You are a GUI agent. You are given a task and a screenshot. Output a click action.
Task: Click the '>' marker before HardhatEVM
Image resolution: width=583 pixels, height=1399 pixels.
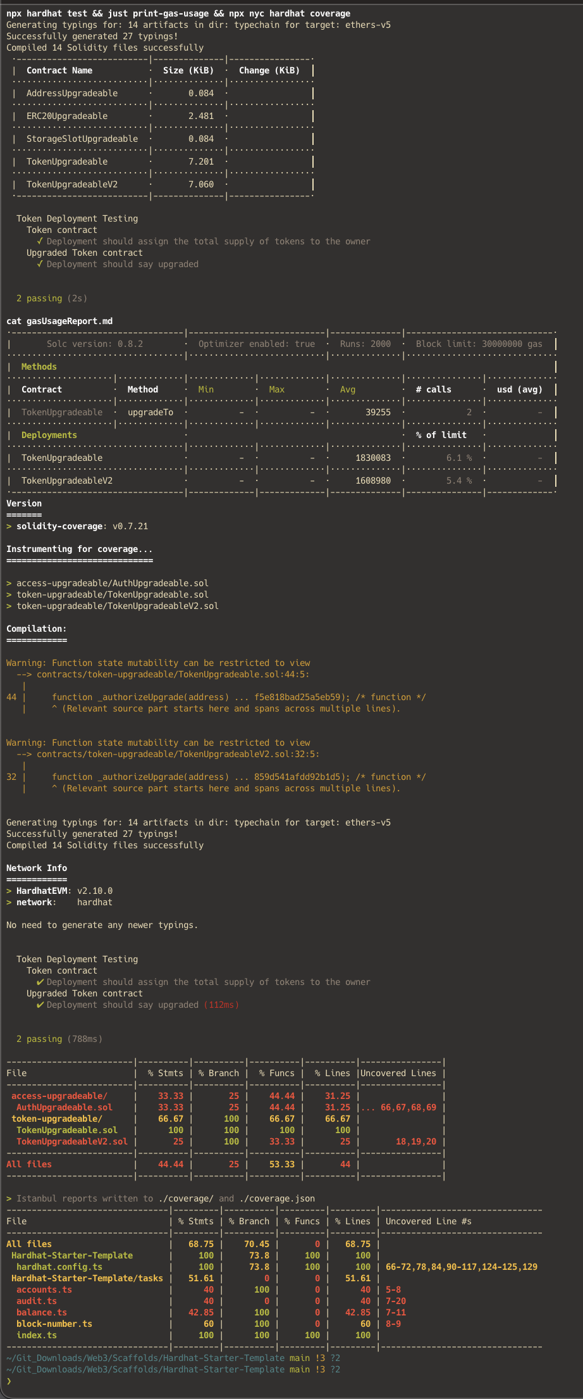click(9, 891)
